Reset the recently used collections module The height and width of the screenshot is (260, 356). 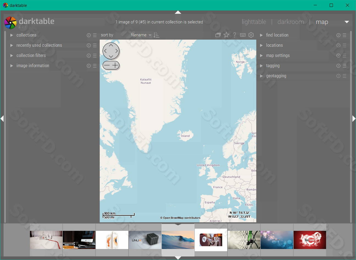point(89,45)
